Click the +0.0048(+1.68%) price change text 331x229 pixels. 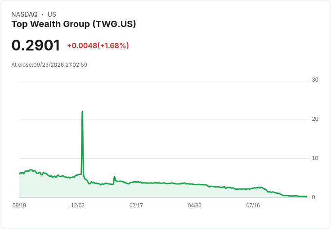pyautogui.click(x=98, y=46)
